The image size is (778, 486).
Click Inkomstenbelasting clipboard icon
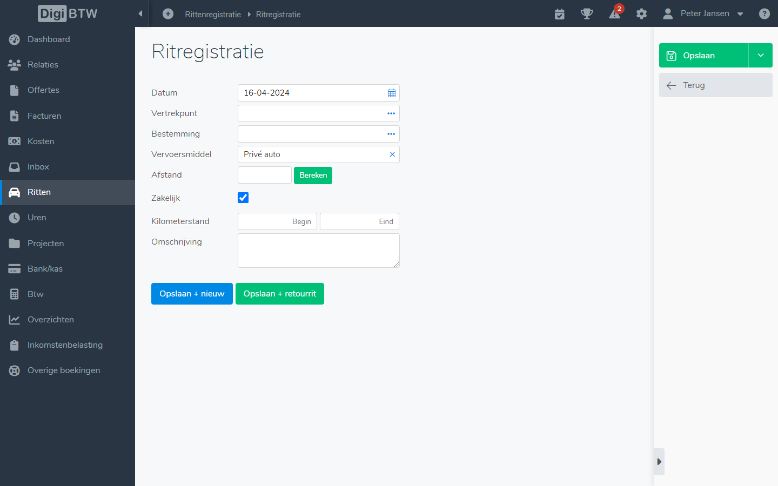pos(15,345)
